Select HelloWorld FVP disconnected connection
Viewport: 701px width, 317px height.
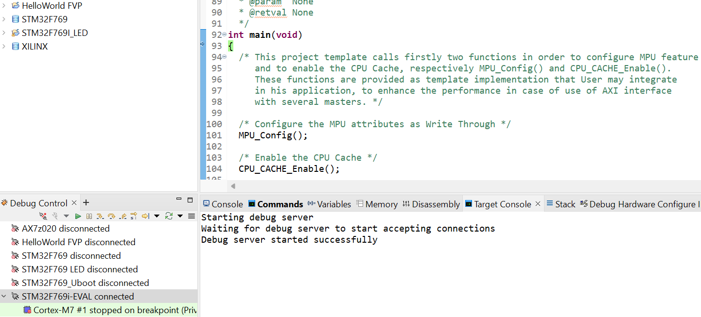tap(78, 242)
